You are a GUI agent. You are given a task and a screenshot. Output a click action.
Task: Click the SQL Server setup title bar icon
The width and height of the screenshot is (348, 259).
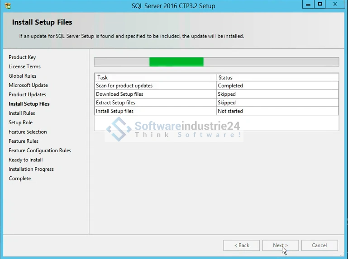7,6
